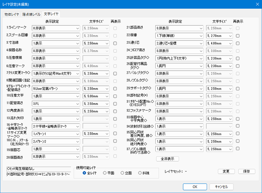The width and height of the screenshot is (262, 193).
Task: Open display dropdown for 19.機器芯
Action: [x=56, y=149]
